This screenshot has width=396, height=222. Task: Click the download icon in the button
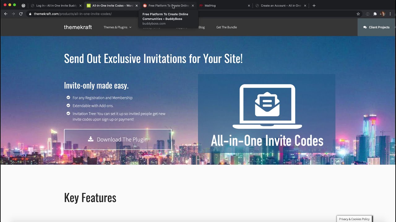91,139
